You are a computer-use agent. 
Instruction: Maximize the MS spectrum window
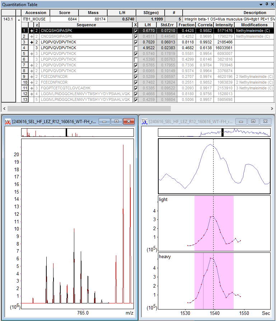[116, 121]
